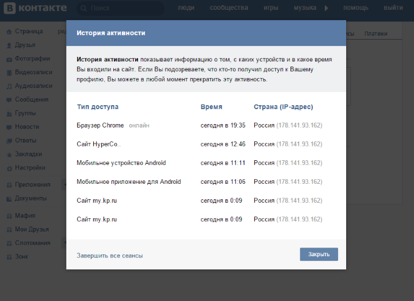
Task: Click the Настройки gear icon
Action: tap(9, 168)
